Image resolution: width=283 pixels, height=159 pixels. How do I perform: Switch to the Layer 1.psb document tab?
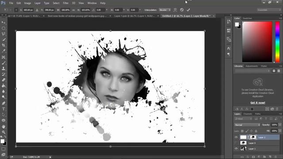click(x=134, y=16)
